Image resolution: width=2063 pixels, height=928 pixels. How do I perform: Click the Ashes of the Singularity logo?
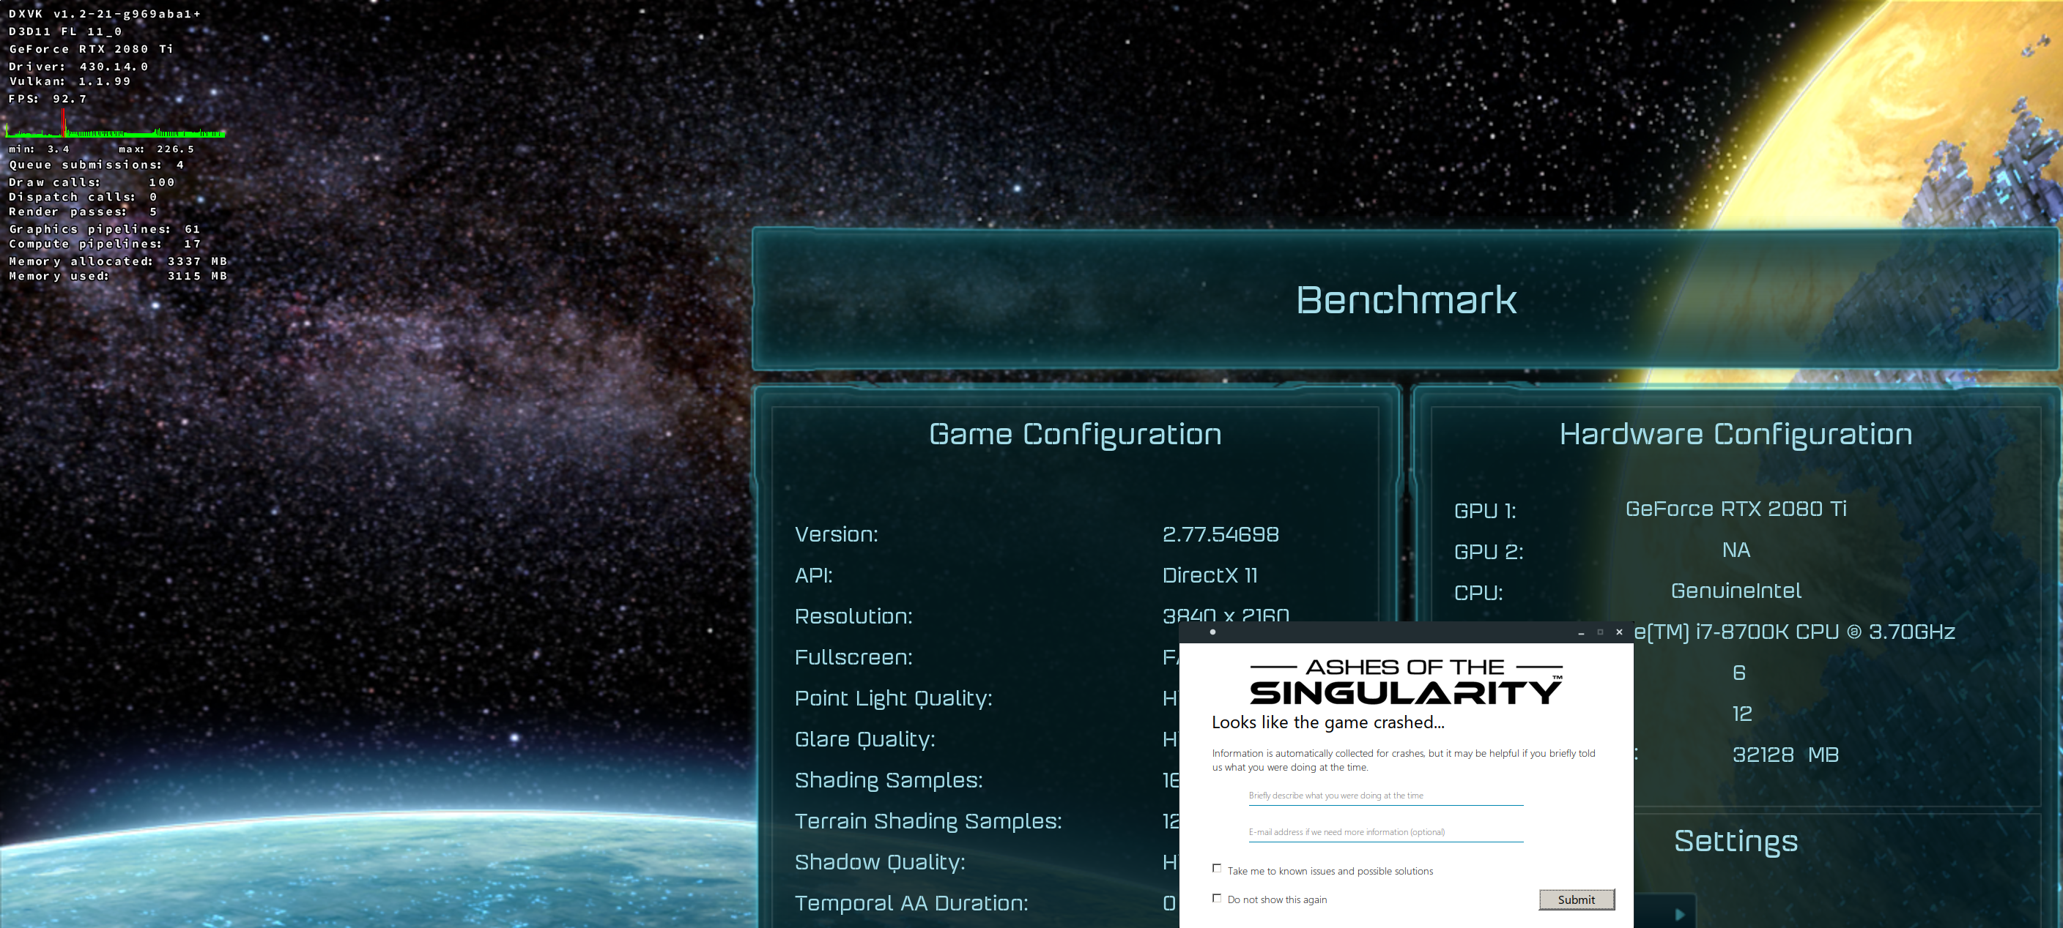click(1407, 681)
